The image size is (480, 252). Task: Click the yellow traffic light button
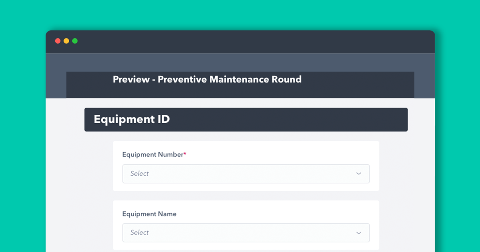click(x=66, y=41)
